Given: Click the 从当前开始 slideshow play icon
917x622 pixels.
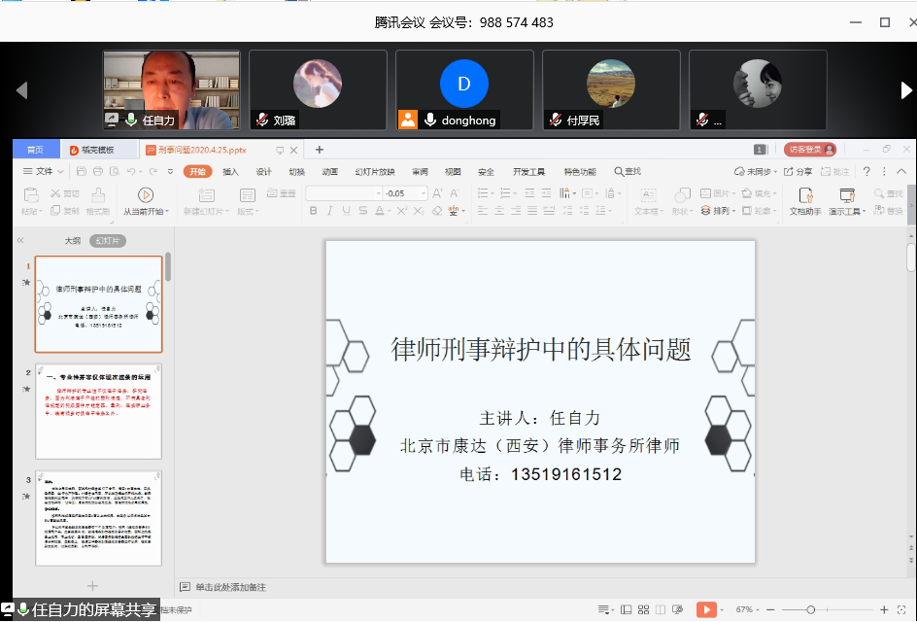Looking at the screenshot, I should pyautogui.click(x=146, y=195).
